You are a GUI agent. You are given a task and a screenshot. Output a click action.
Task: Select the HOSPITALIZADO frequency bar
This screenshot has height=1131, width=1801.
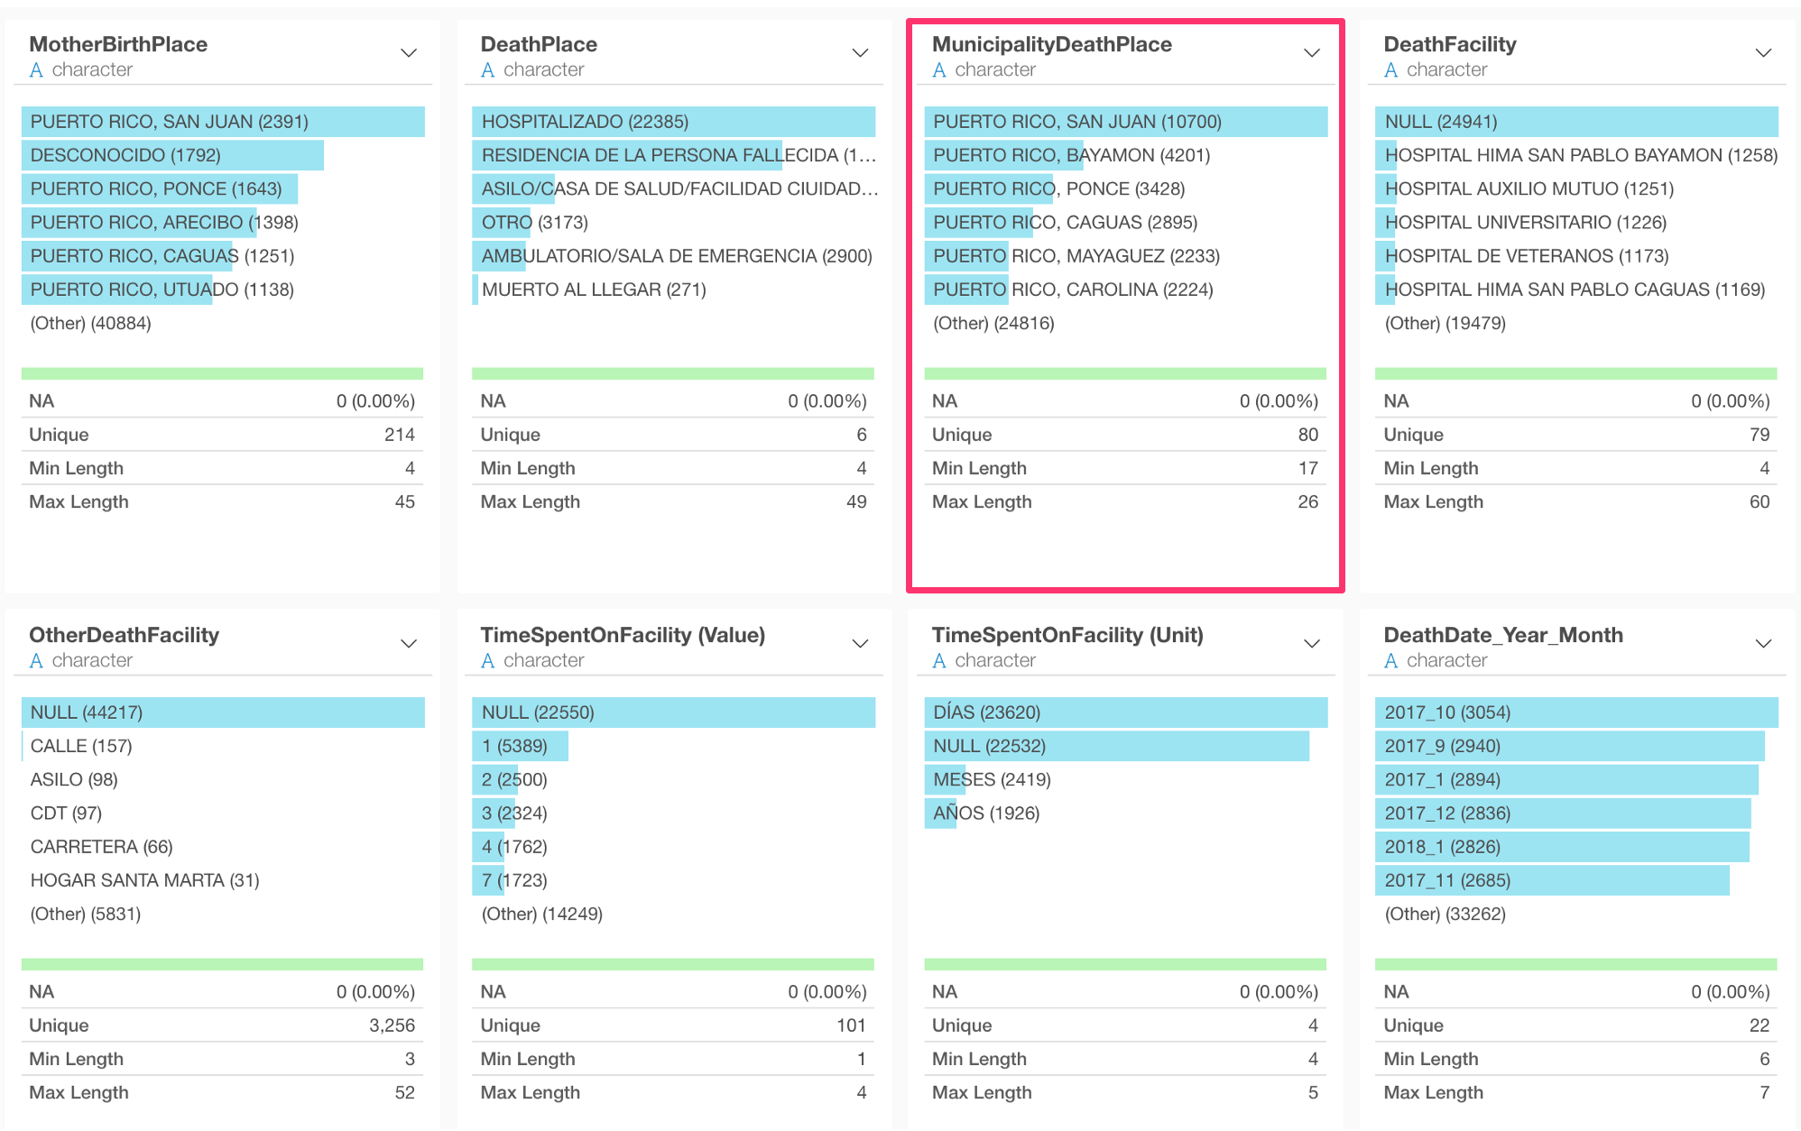pyautogui.click(x=673, y=121)
